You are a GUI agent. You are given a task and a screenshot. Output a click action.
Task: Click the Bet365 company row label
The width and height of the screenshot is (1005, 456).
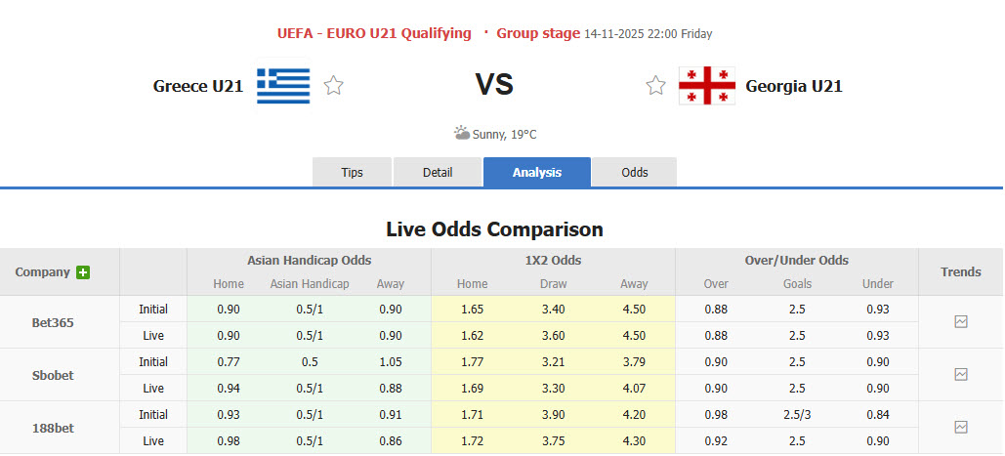54,321
